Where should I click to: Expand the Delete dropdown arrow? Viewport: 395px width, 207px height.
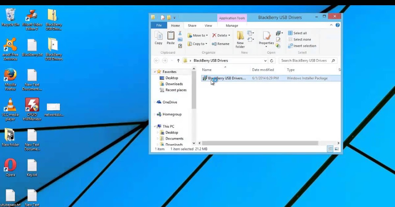pos(229,35)
